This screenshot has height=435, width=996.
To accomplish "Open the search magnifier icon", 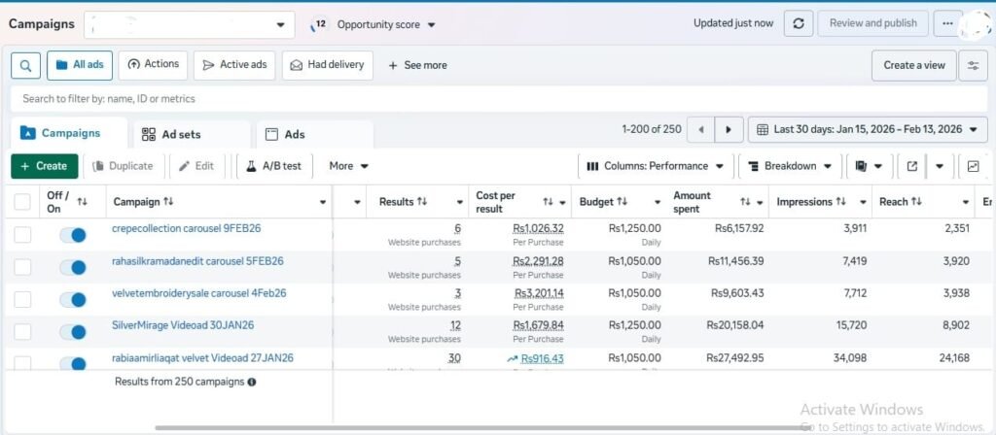I will pos(25,65).
